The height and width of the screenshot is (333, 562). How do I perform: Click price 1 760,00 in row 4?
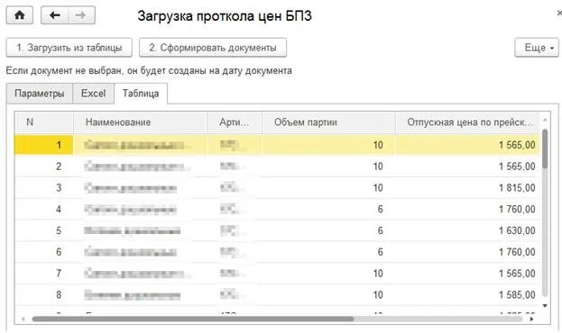tap(517, 209)
